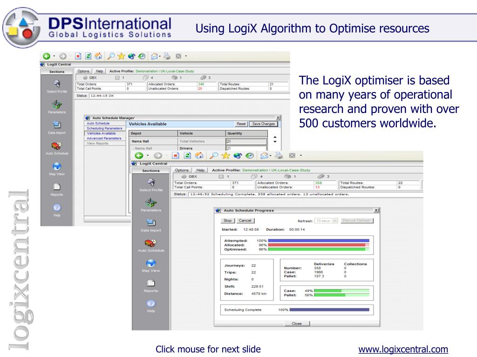Open Data Import in front window sidebar
The image size is (477, 357).
[151, 225]
